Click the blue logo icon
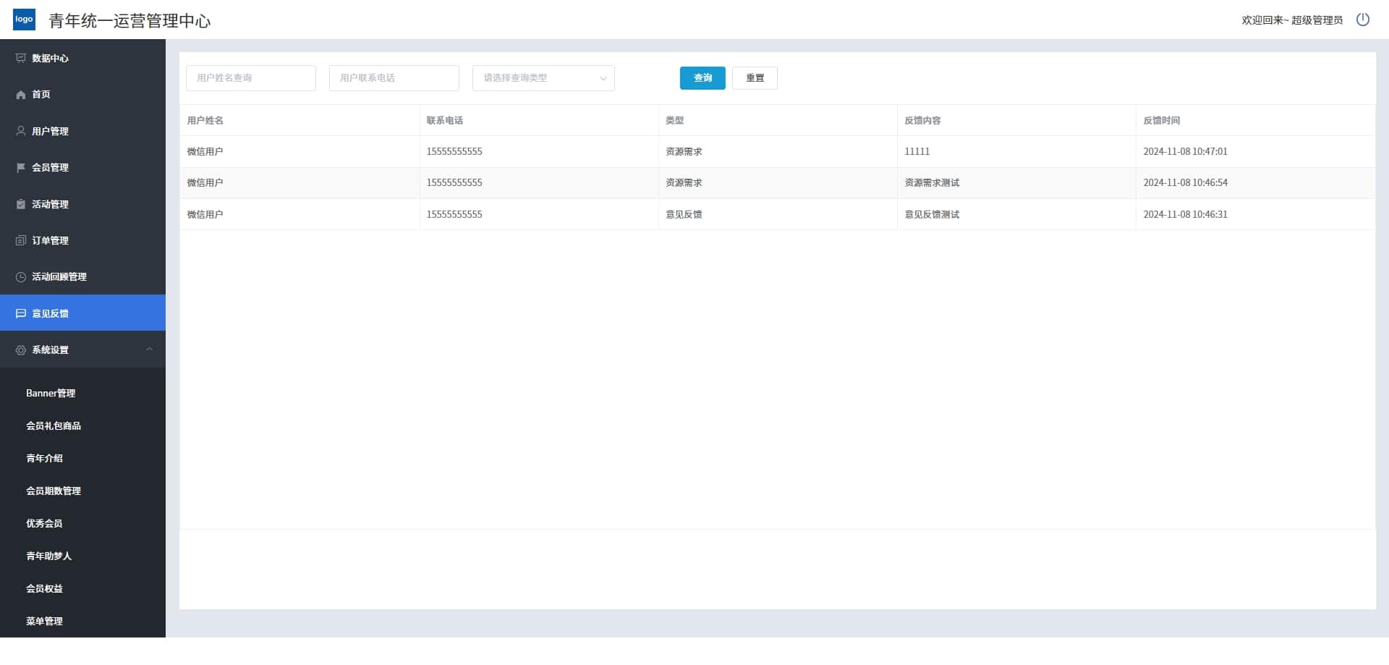 coord(24,20)
